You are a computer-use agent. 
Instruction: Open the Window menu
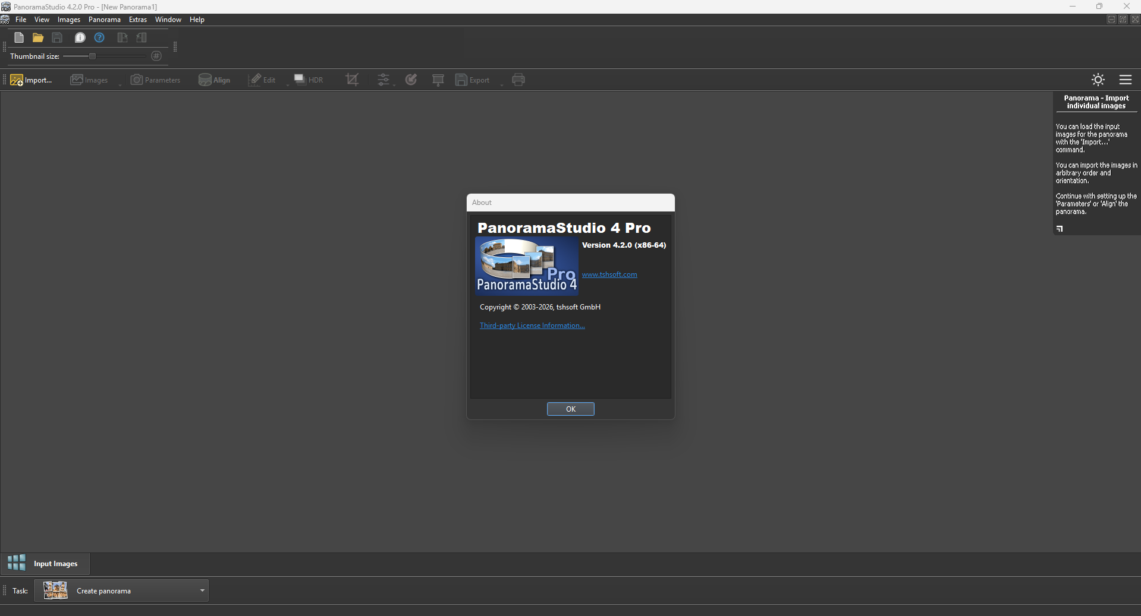pyautogui.click(x=168, y=20)
